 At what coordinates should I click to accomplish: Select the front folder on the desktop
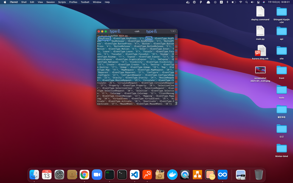pos(282,72)
